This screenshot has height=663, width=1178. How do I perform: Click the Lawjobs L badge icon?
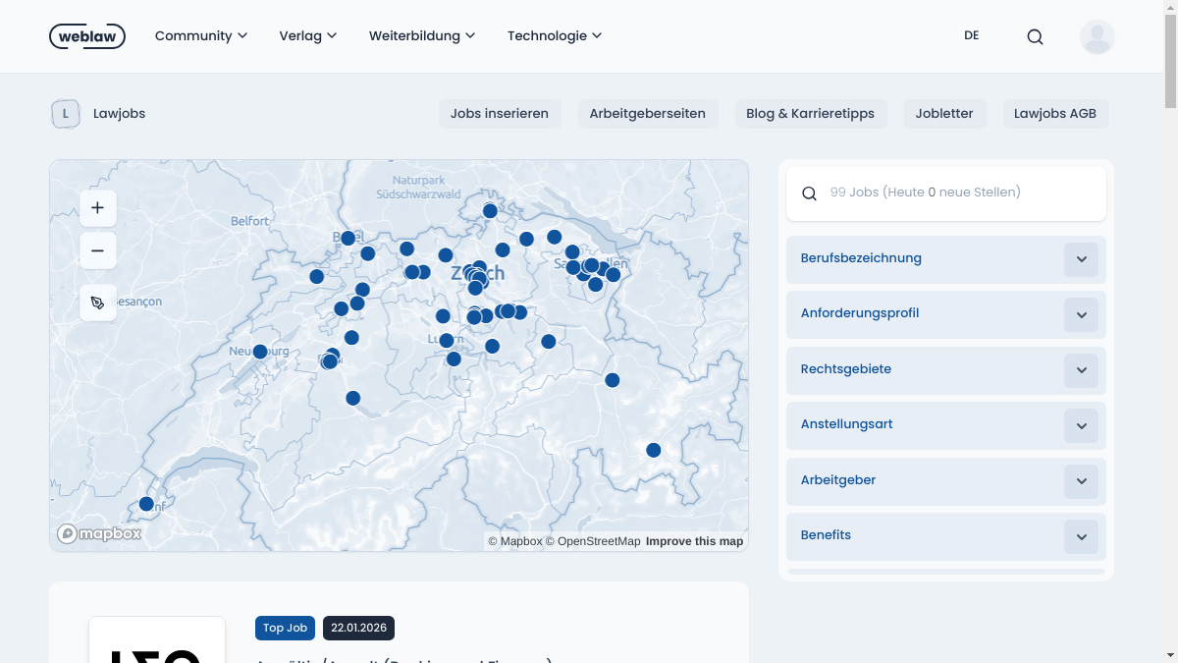tap(66, 114)
